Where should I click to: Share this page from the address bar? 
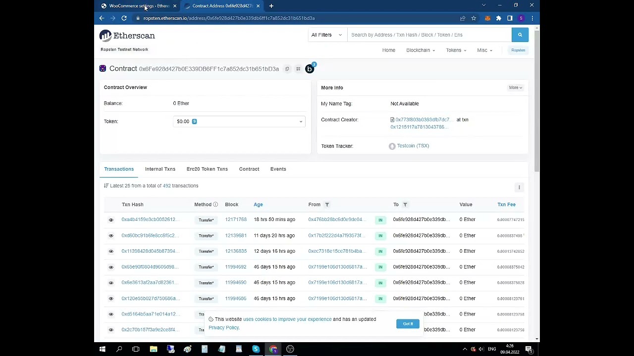pyautogui.click(x=463, y=18)
